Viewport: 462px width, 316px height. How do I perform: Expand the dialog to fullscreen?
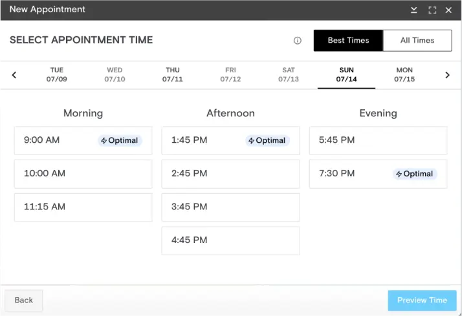tap(432, 10)
